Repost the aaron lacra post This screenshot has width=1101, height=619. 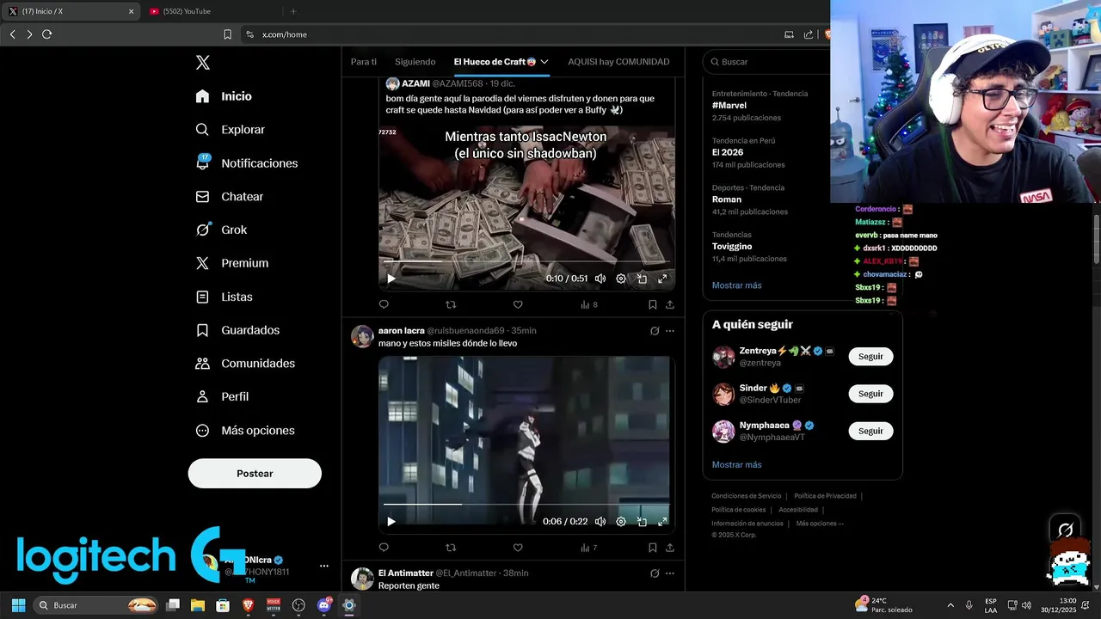(451, 548)
